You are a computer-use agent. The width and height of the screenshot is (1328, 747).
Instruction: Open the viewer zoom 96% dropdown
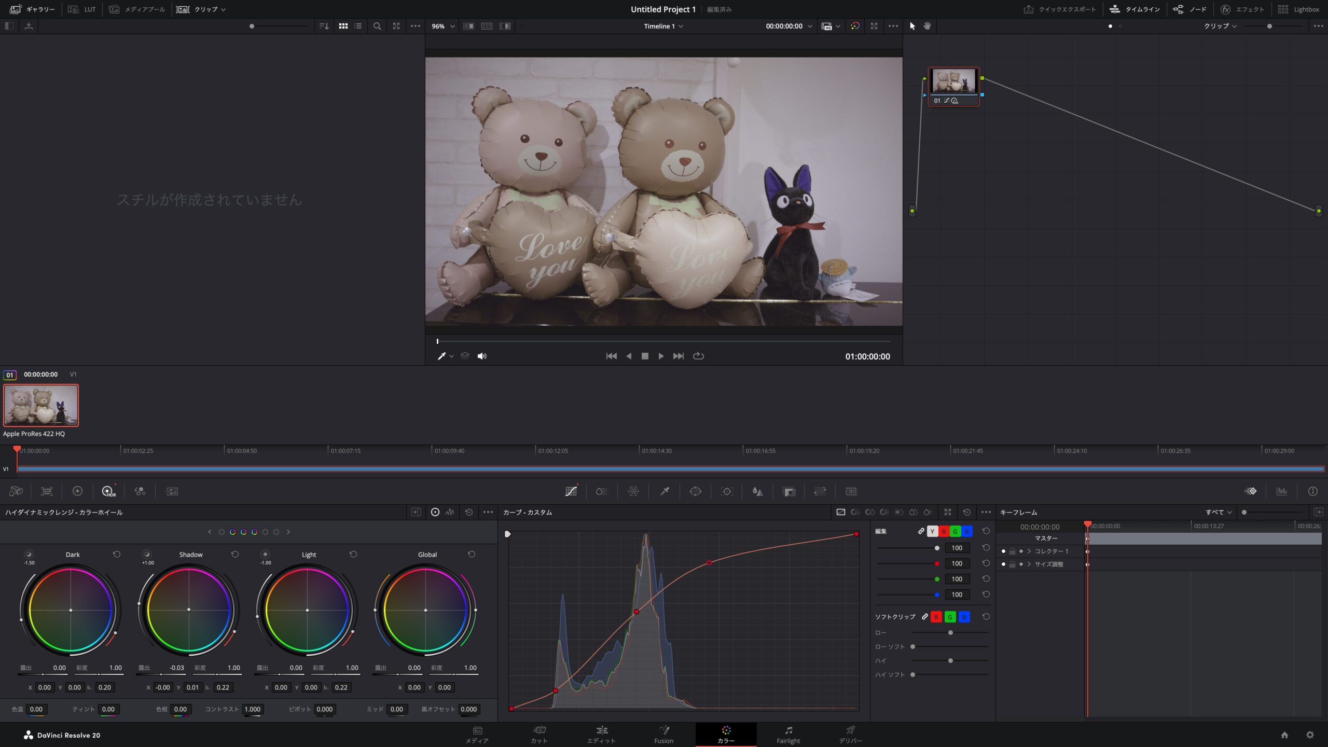(443, 26)
